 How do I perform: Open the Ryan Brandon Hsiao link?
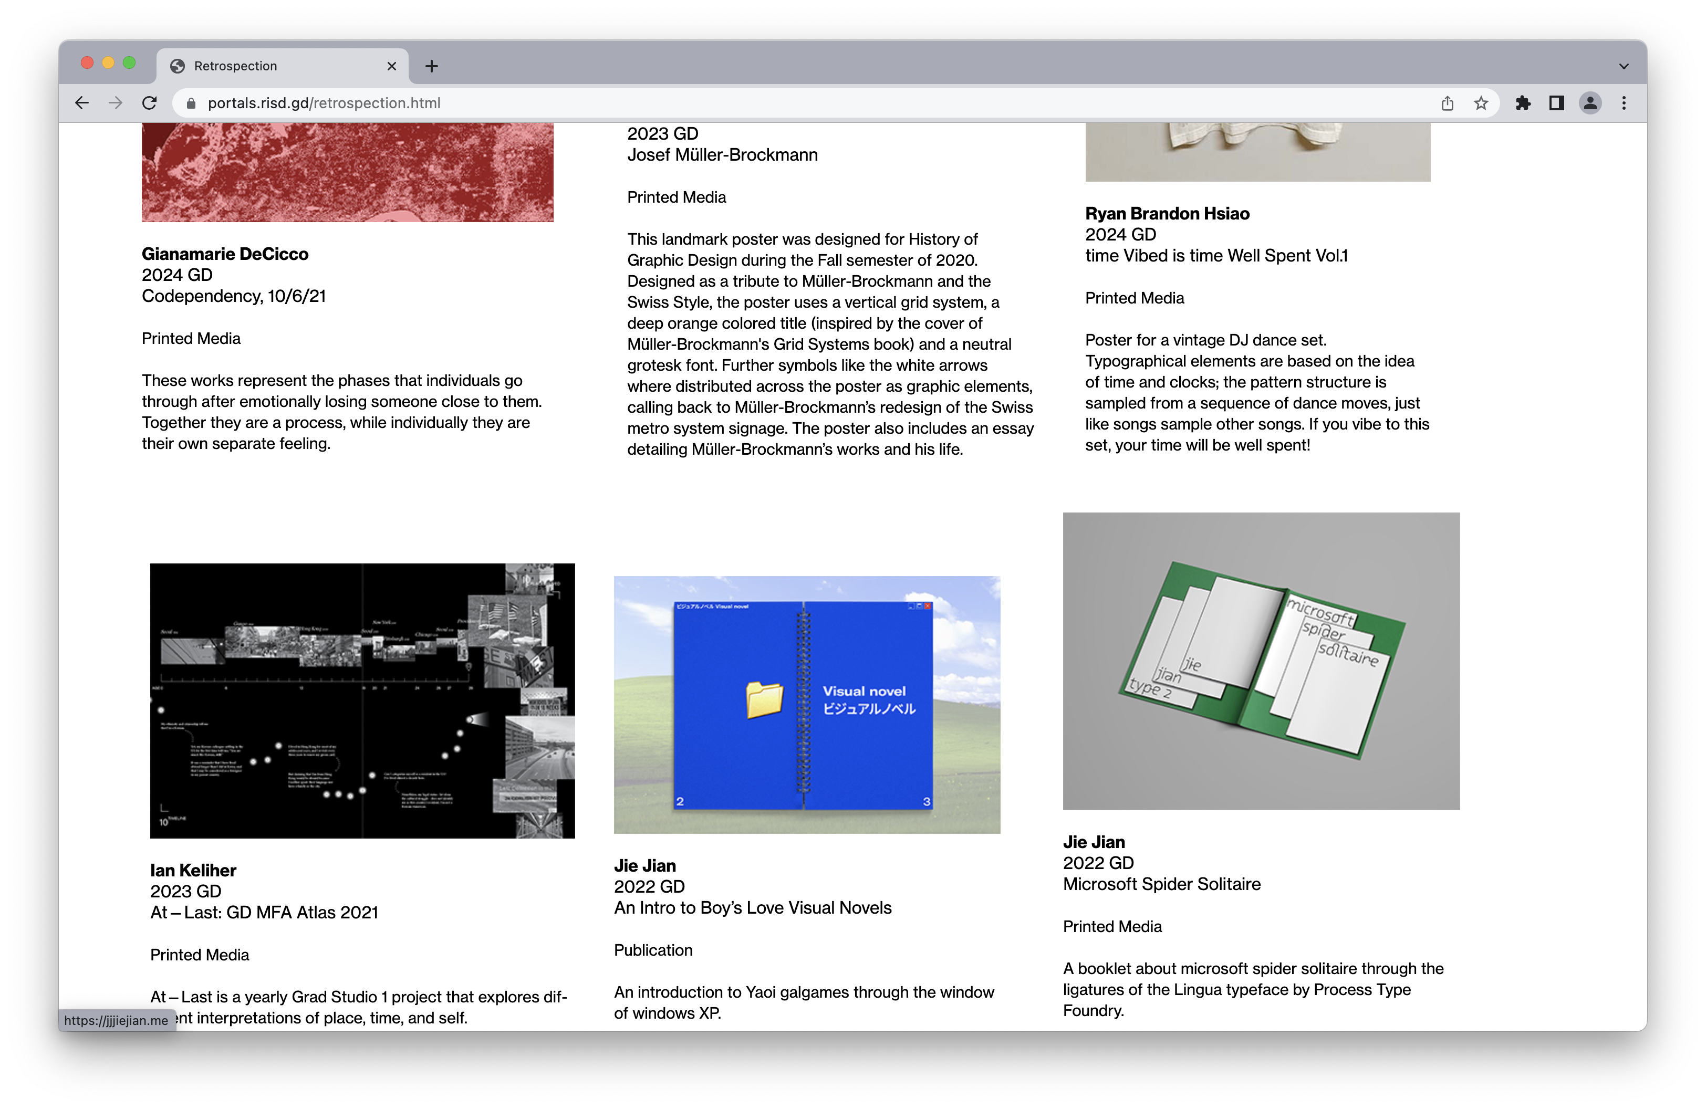pos(1166,214)
